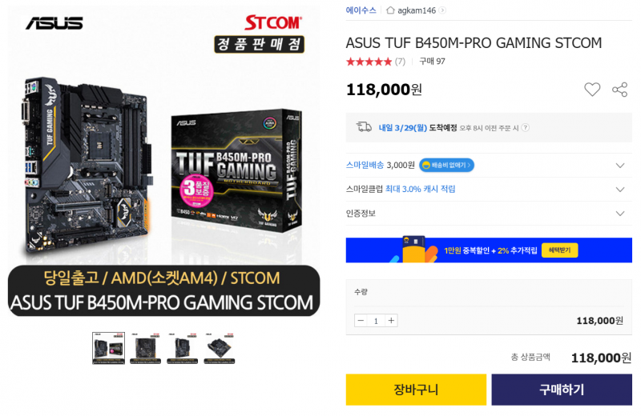Open the 에이수스 brand link

(361, 10)
